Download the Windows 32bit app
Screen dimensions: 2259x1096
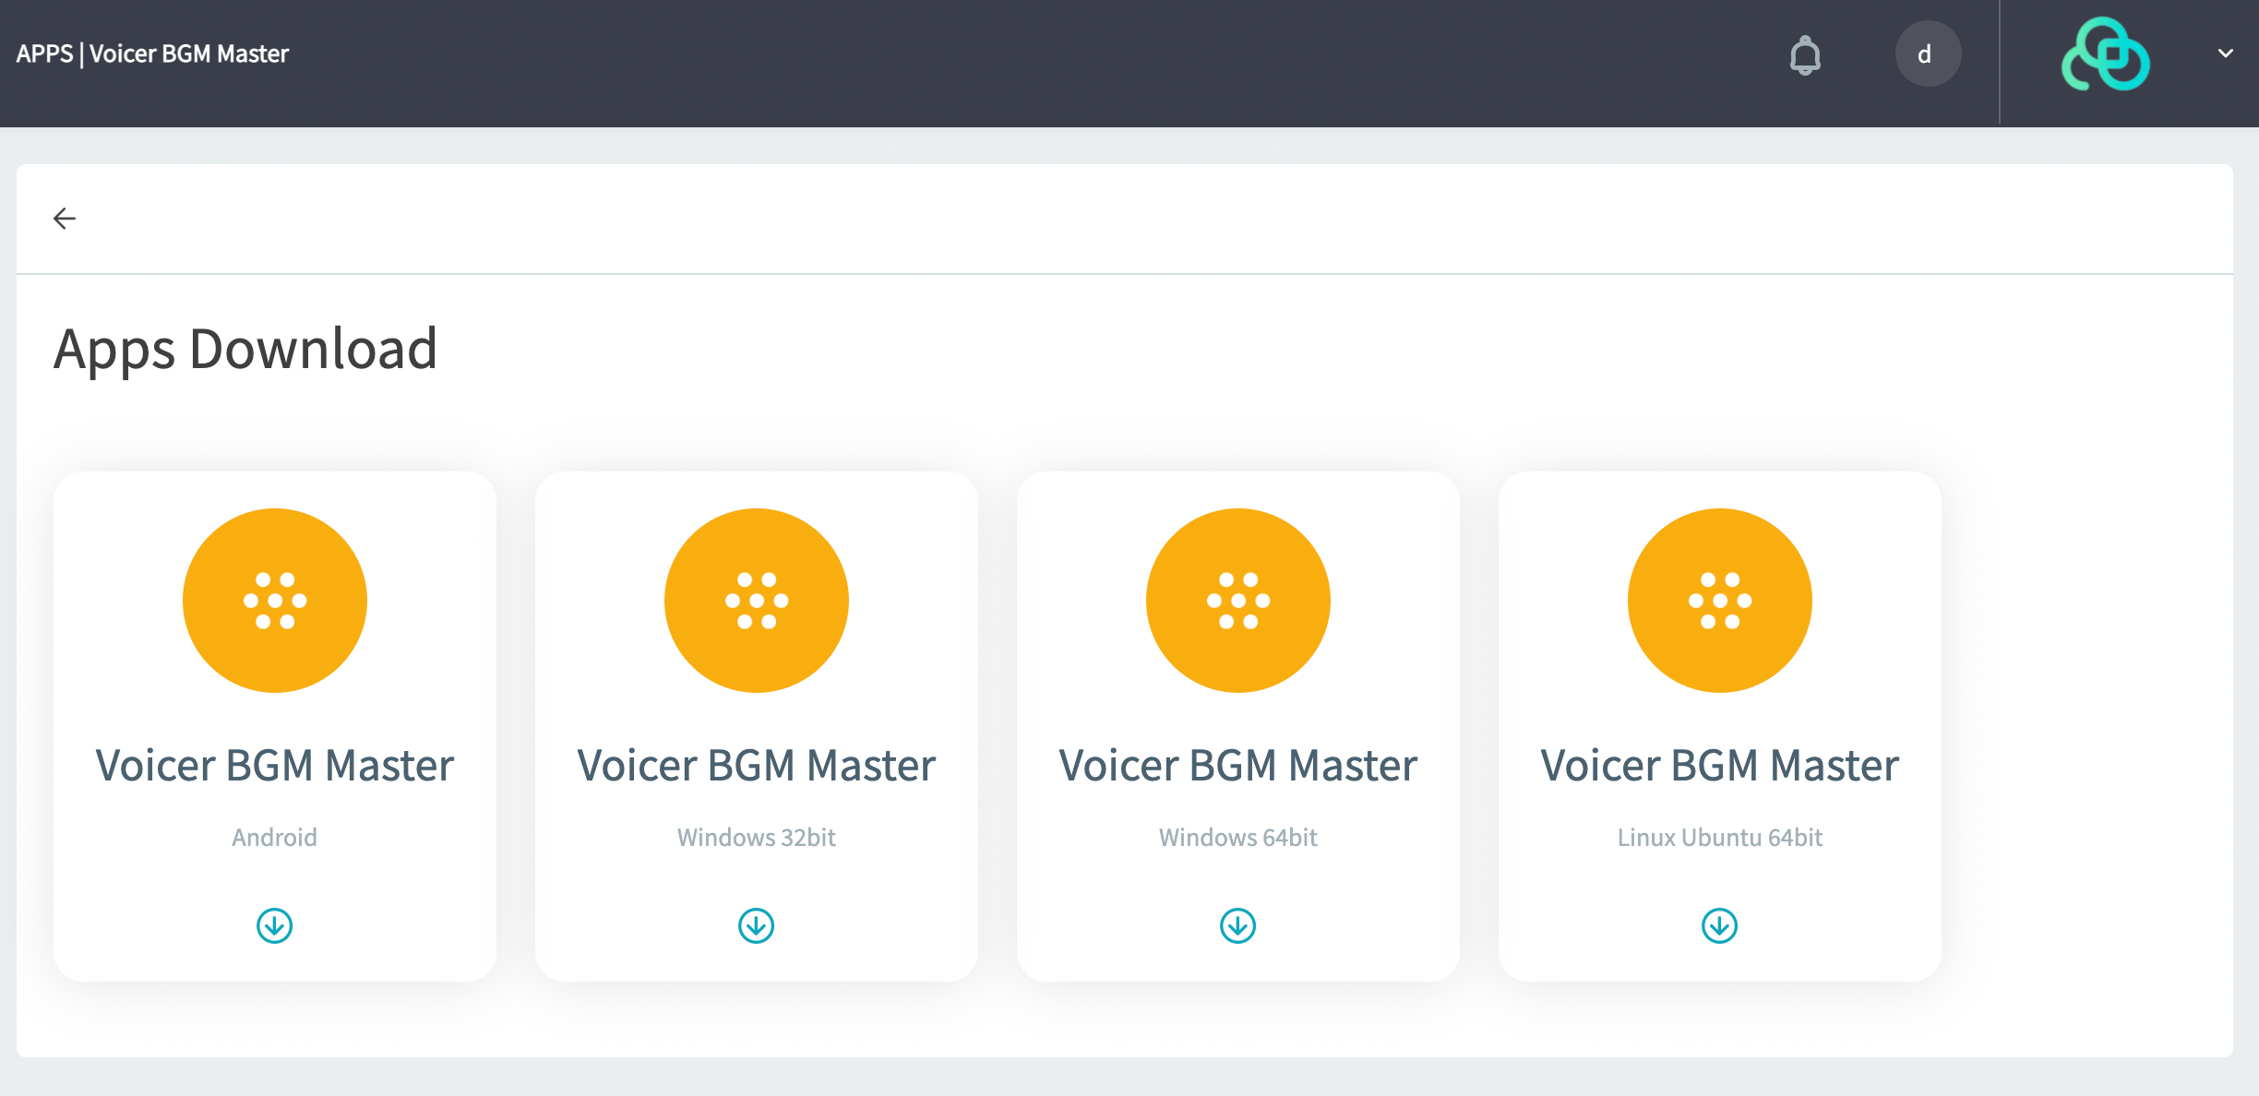click(x=756, y=925)
